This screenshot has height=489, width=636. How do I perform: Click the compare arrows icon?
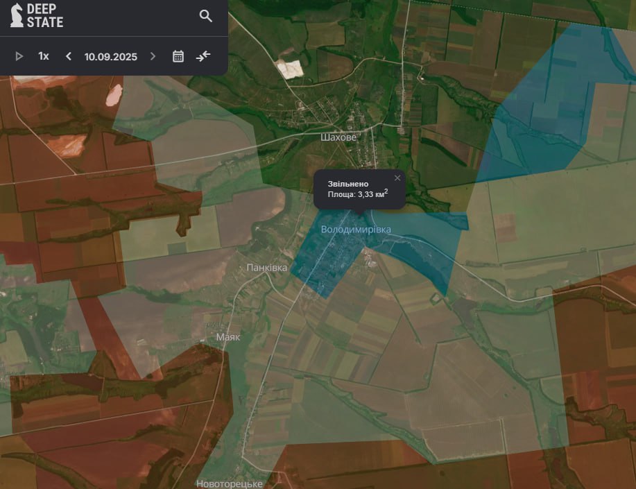click(x=203, y=56)
